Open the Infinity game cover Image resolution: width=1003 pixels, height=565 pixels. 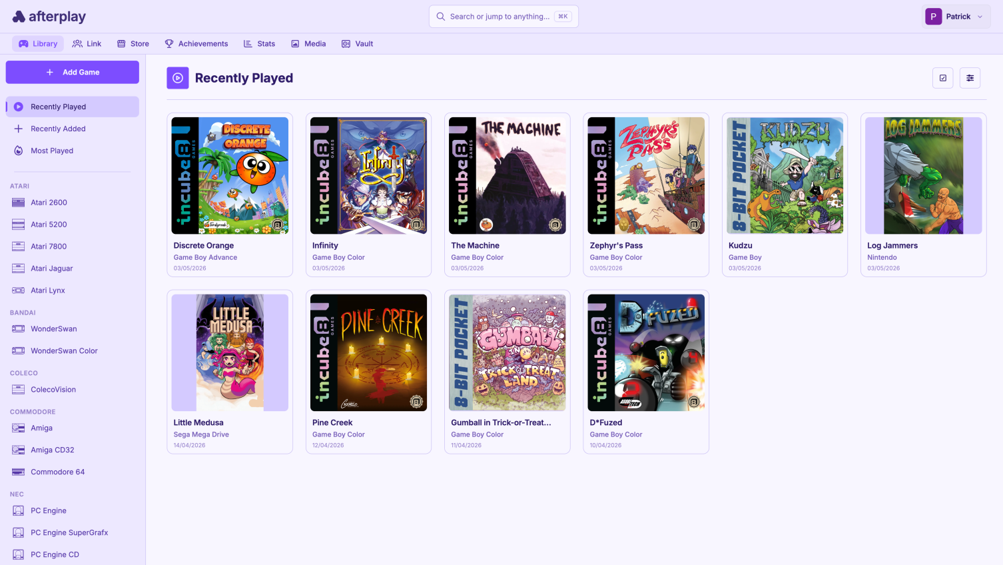(369, 176)
